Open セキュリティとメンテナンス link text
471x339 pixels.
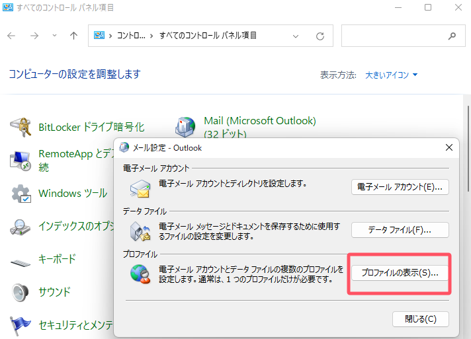[x=76, y=325]
